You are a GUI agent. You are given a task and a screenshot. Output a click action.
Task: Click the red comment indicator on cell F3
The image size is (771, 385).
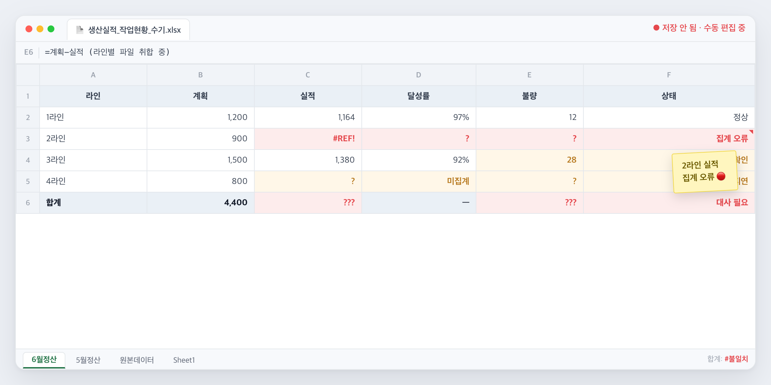(751, 132)
